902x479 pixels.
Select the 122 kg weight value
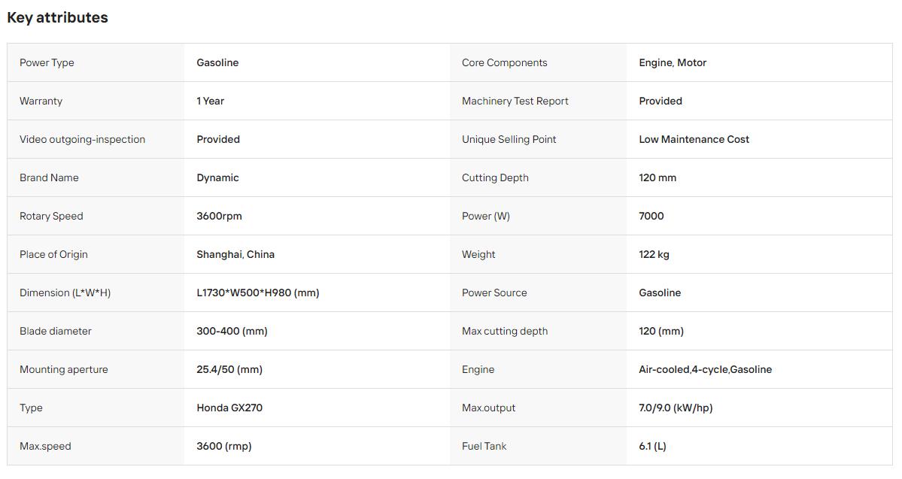pyautogui.click(x=654, y=254)
